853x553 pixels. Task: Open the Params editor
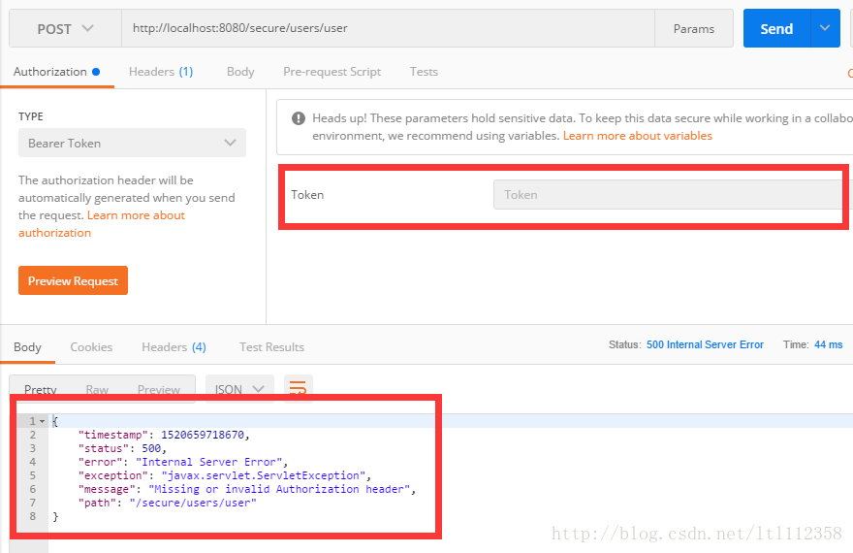tap(694, 28)
